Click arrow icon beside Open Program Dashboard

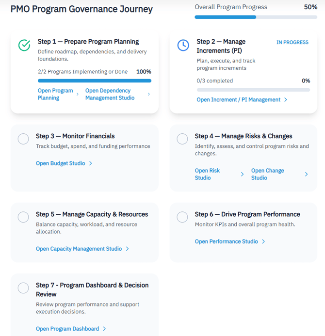(x=104, y=329)
